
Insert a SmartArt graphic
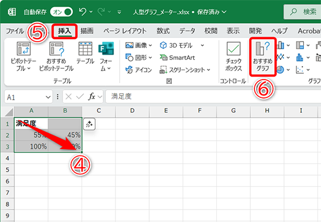[177, 58]
